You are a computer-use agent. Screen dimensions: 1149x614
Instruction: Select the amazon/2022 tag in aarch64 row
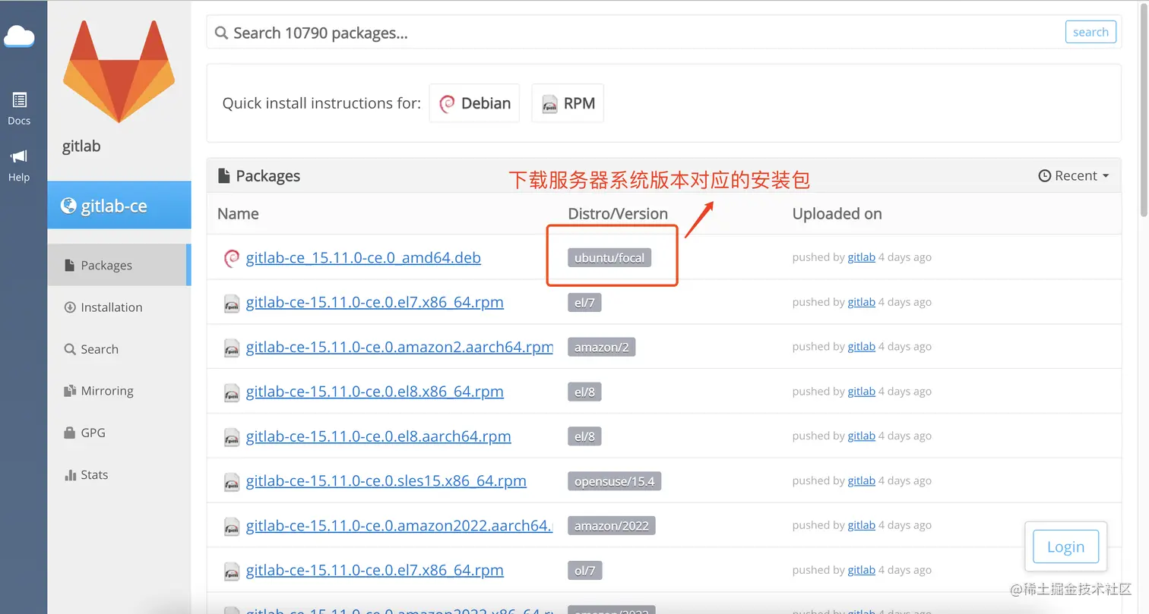tap(612, 526)
